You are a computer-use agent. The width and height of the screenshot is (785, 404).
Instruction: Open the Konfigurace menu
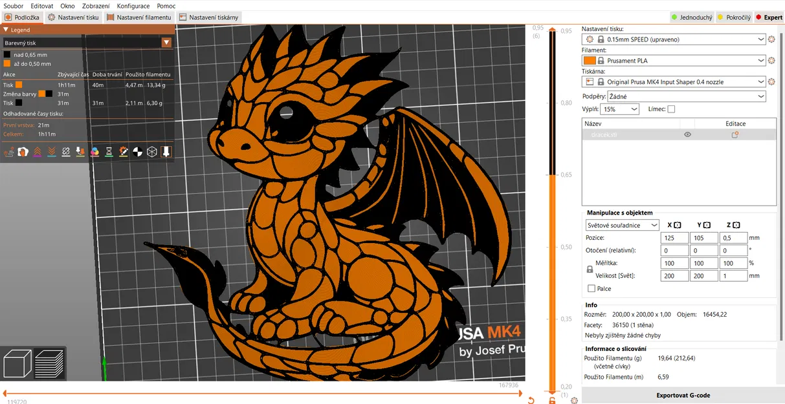(x=133, y=6)
